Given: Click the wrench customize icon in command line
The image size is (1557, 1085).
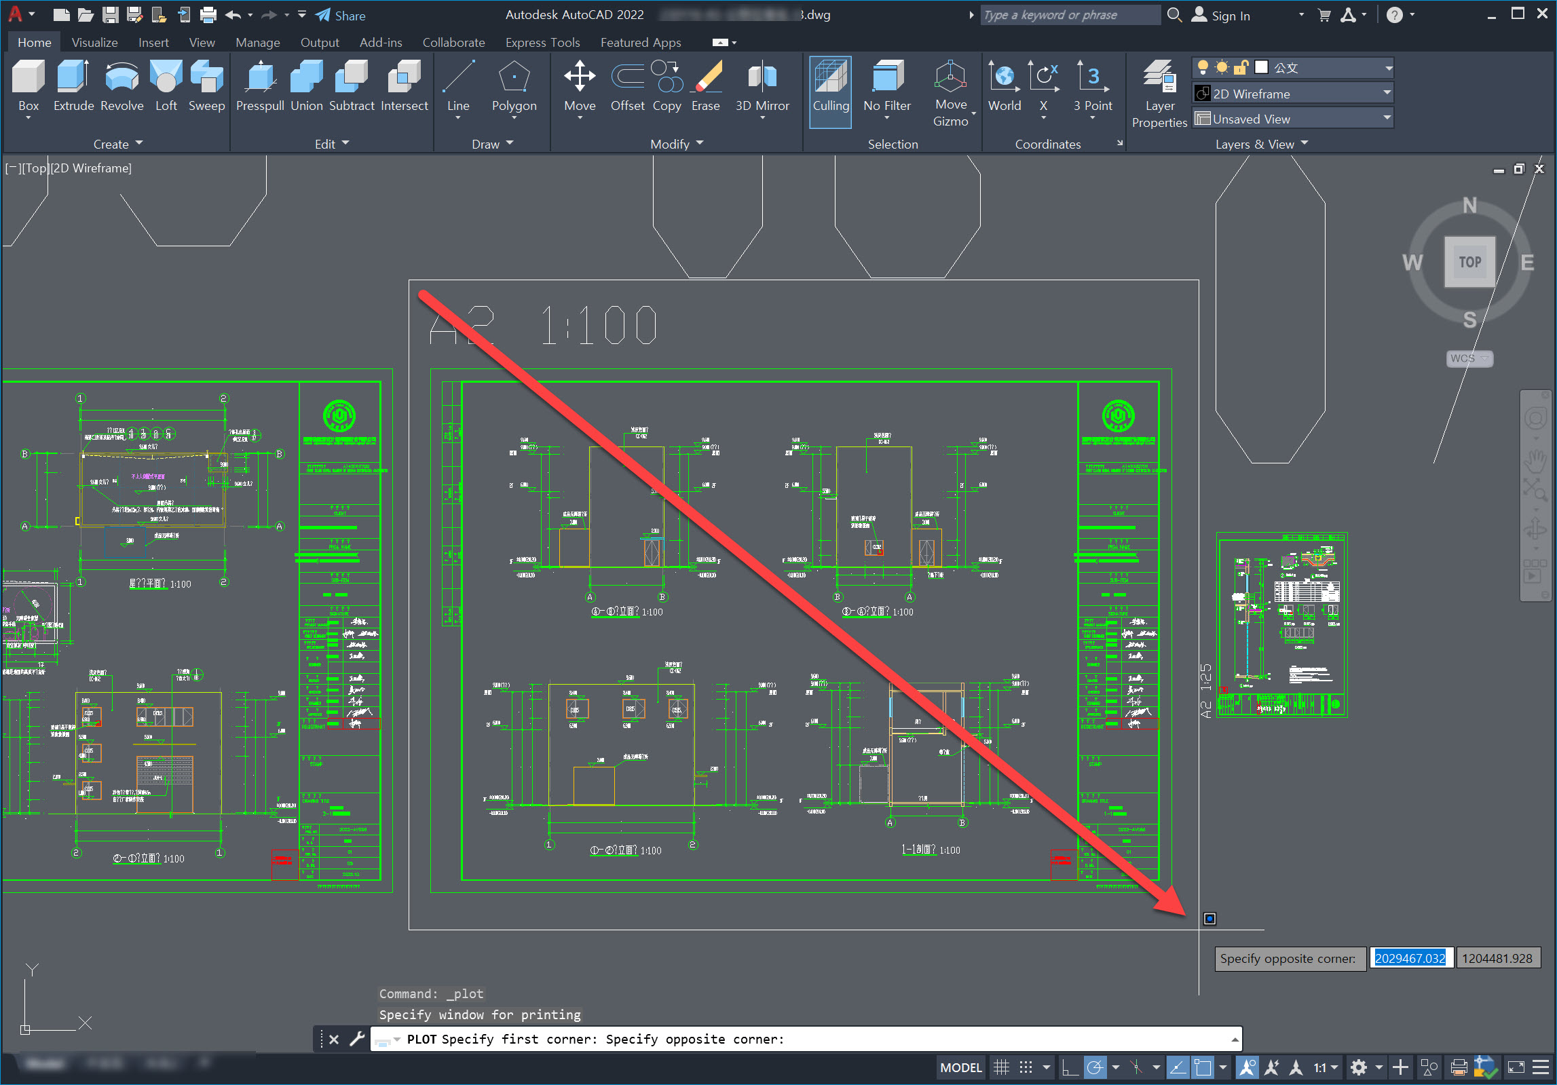Looking at the screenshot, I should click(x=357, y=1039).
